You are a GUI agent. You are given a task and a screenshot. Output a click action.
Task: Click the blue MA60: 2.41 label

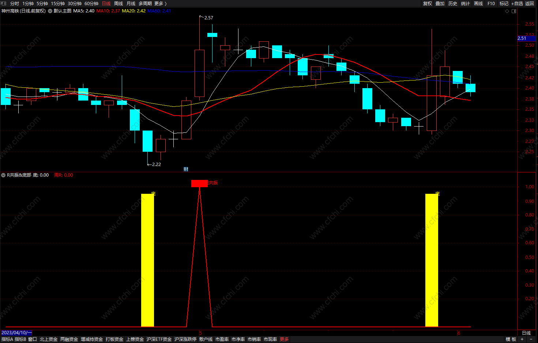[159, 11]
